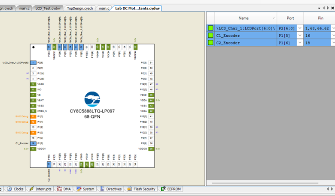Click the Pin column header
The width and height of the screenshot is (335, 196).
320,18
